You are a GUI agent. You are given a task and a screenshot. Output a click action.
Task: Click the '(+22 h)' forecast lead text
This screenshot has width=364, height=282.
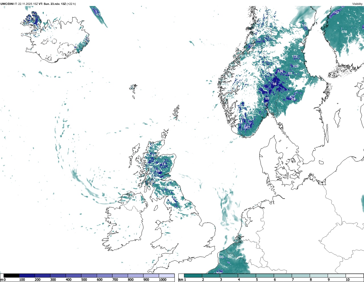tap(71, 4)
